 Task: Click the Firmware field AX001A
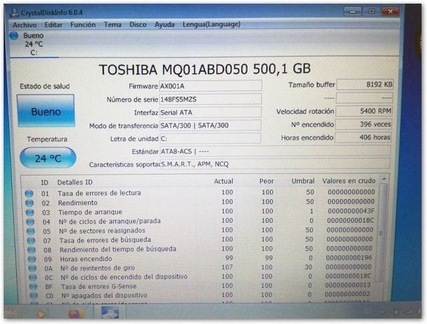pos(210,86)
